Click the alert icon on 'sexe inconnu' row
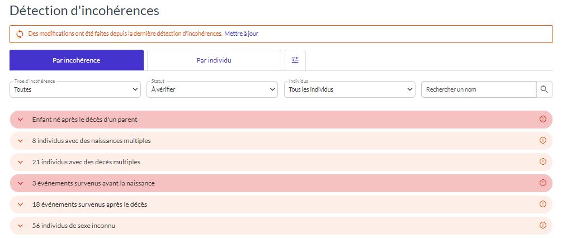This screenshot has height=238, width=562. 542,225
